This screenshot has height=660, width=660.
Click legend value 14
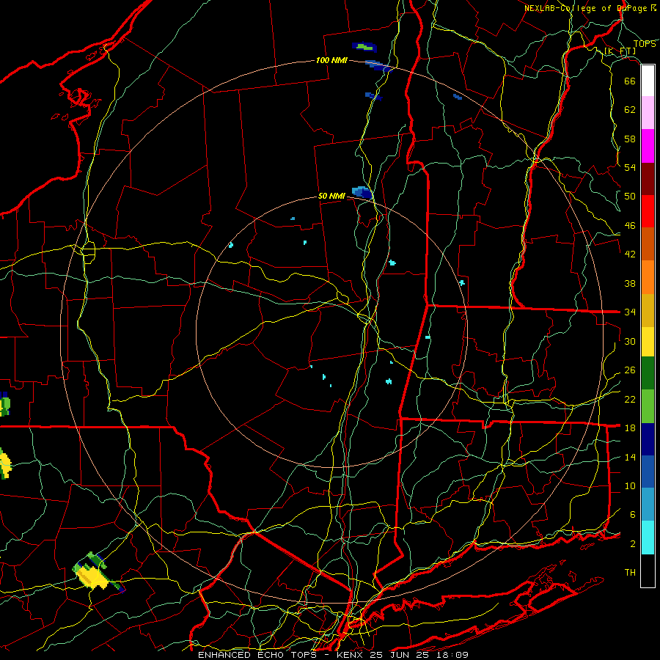coord(630,457)
